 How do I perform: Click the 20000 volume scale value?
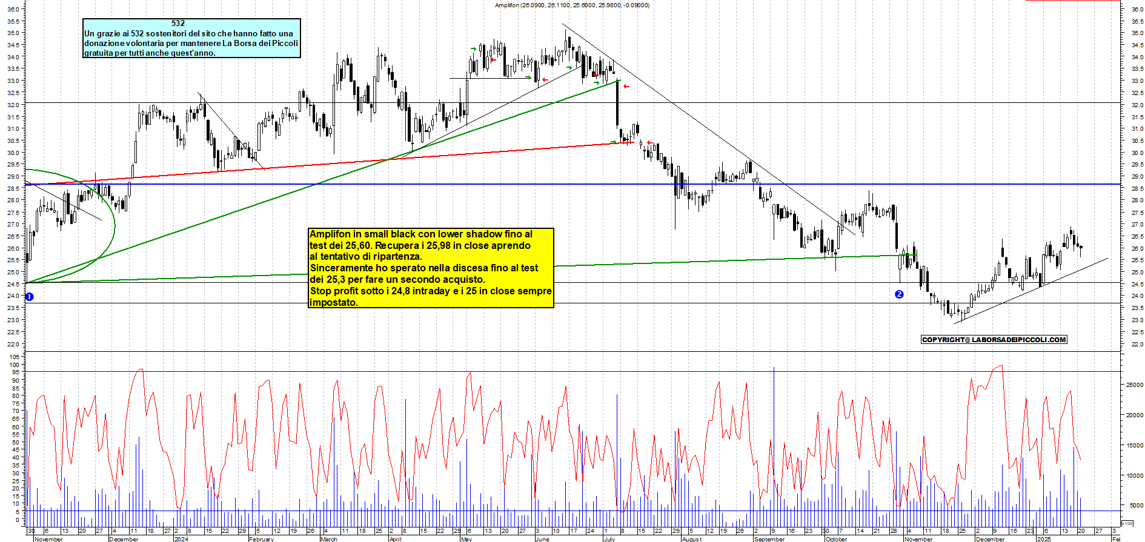1134,415
